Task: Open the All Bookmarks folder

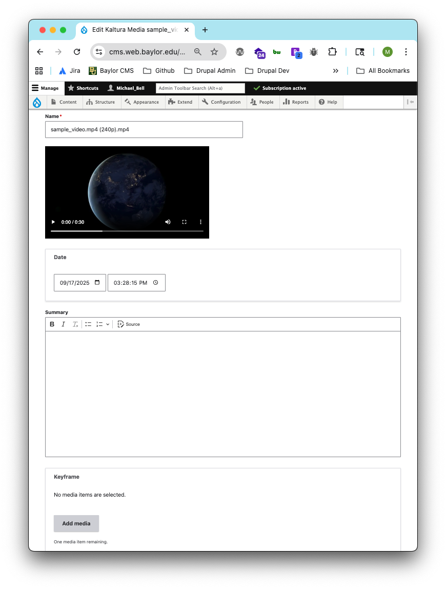Action: point(383,71)
